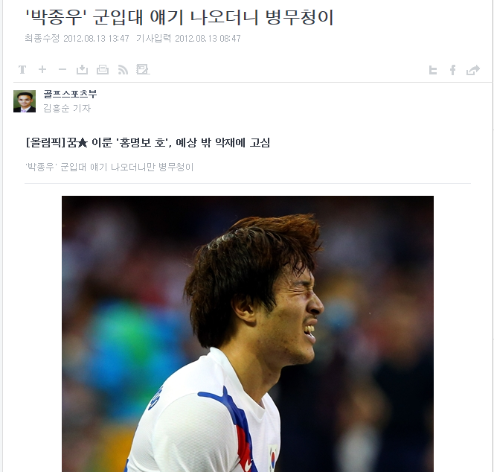Click the gray subtitle ending 나오더니만 병무청이
The width and height of the screenshot is (494, 472).
109,167
